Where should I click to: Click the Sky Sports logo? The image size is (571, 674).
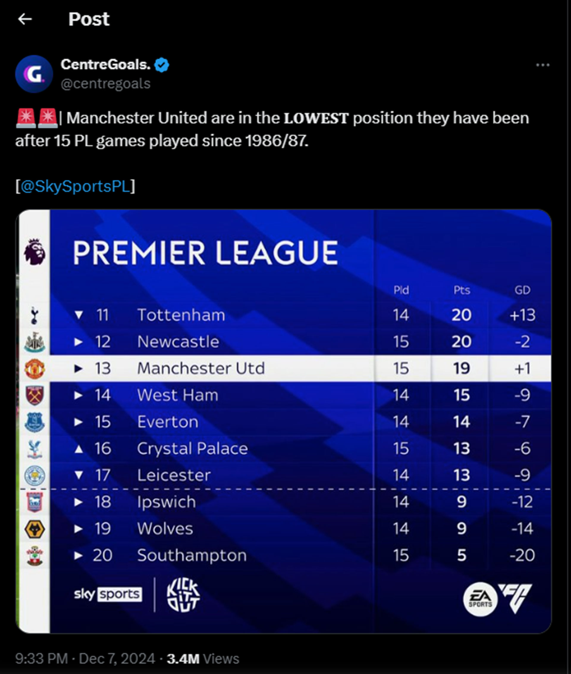pyautogui.click(x=108, y=595)
